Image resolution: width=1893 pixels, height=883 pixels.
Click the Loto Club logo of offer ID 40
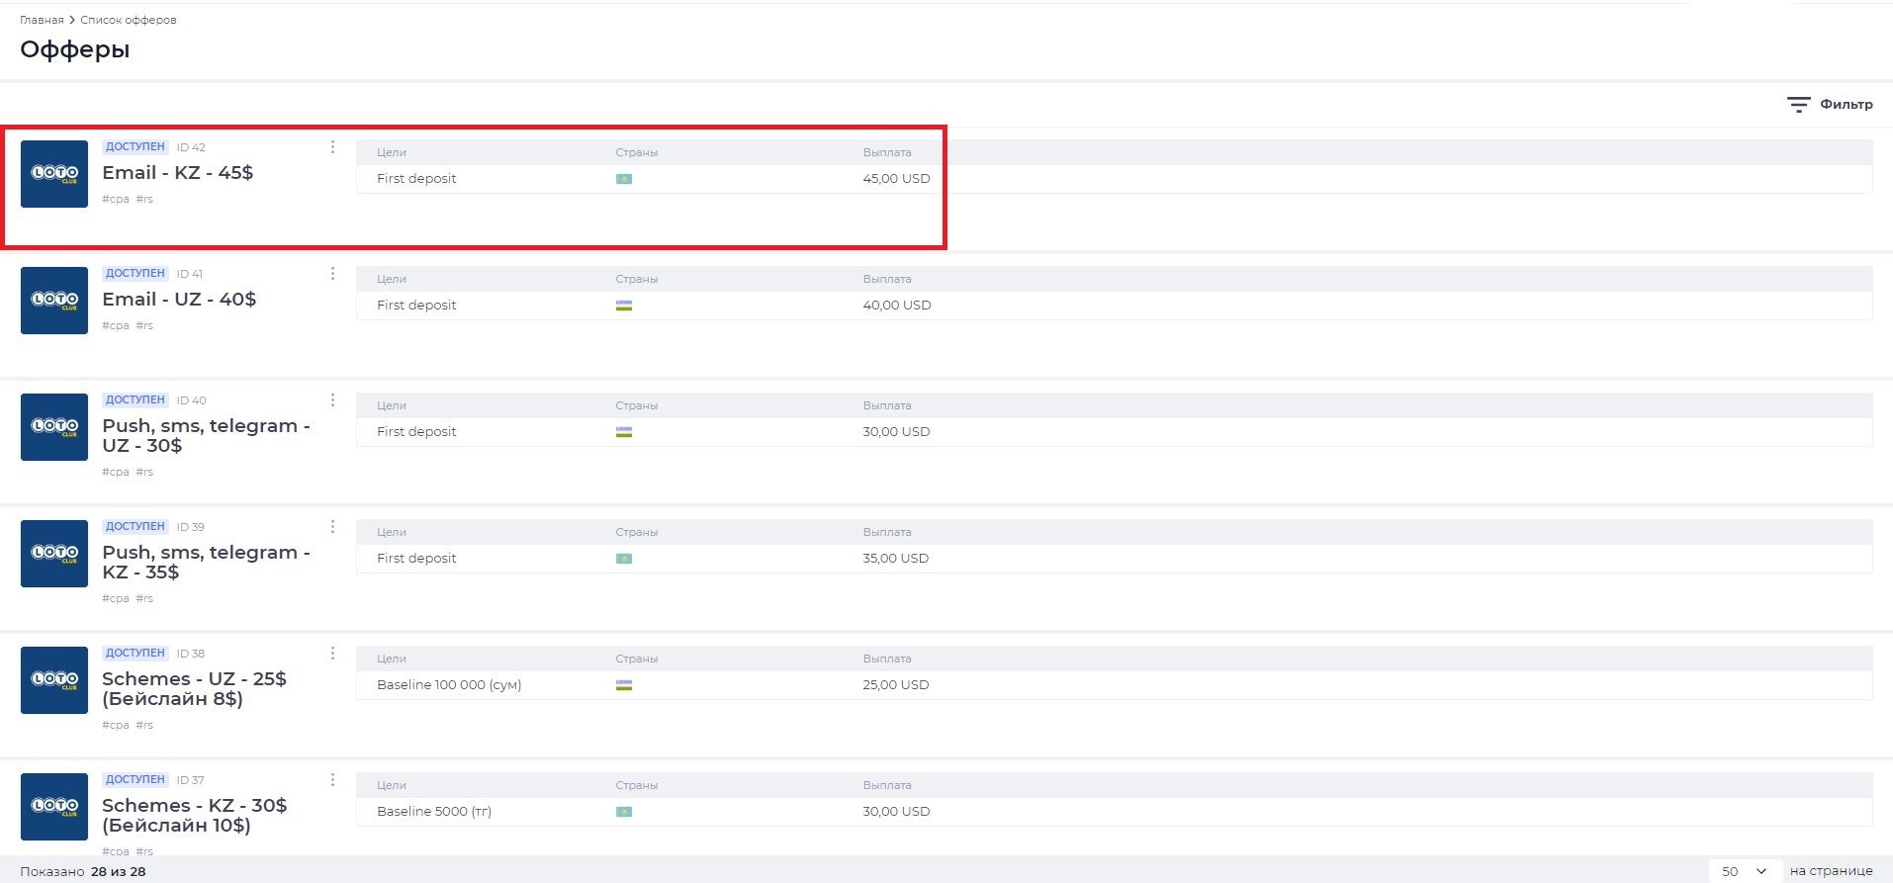pyautogui.click(x=54, y=427)
